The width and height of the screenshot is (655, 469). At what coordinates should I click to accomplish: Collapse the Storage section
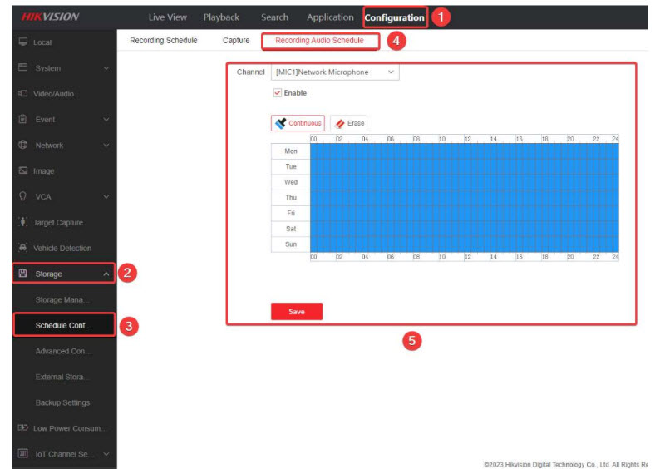point(106,274)
